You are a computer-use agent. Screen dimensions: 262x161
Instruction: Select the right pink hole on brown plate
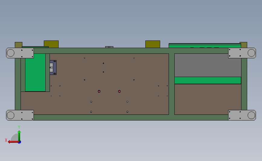(119, 91)
